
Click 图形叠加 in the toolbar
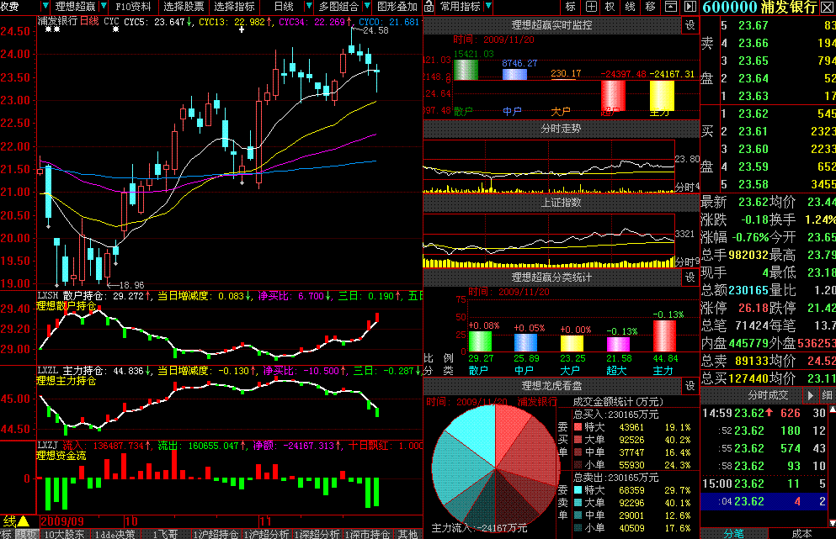click(x=397, y=7)
